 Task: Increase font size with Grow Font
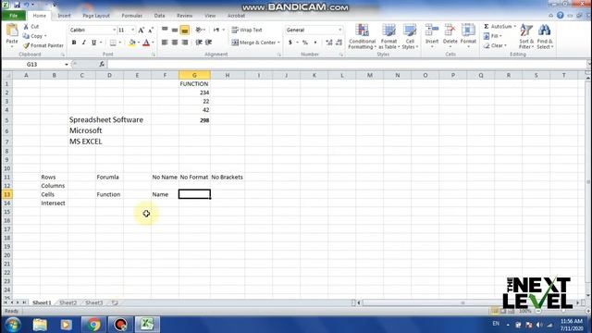141,30
